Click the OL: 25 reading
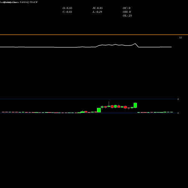This screenshot has width=188, height=188. 127,15
